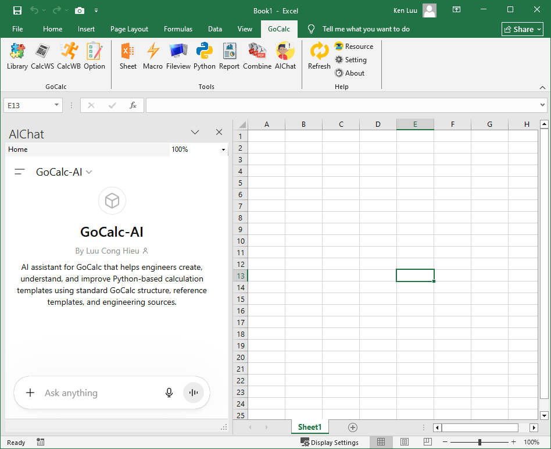
Task: Zoom in with the plus button
Action: tap(513, 441)
